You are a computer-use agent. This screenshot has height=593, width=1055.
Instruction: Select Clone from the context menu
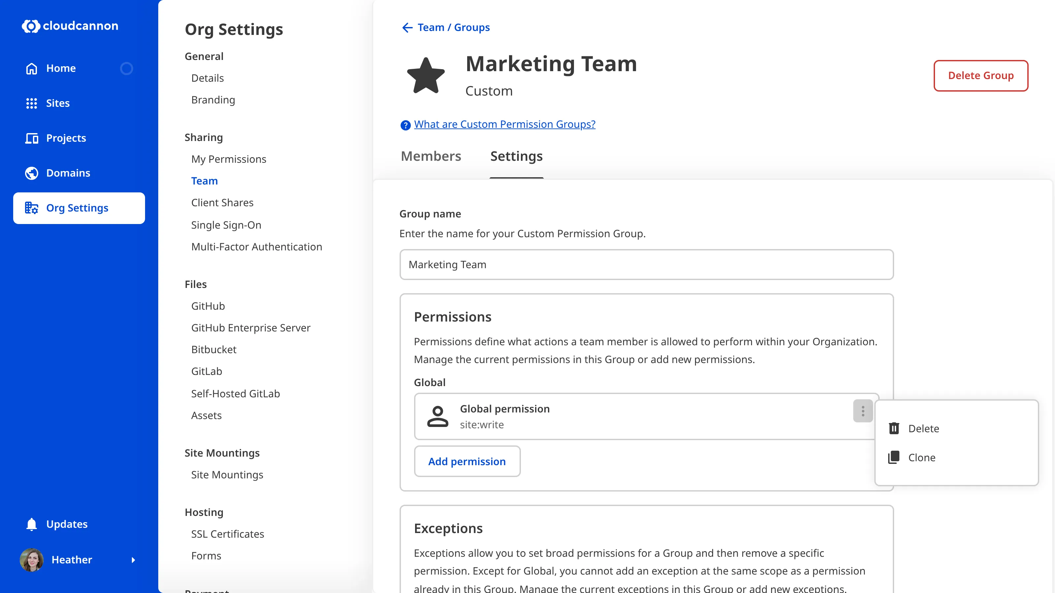[x=922, y=457]
